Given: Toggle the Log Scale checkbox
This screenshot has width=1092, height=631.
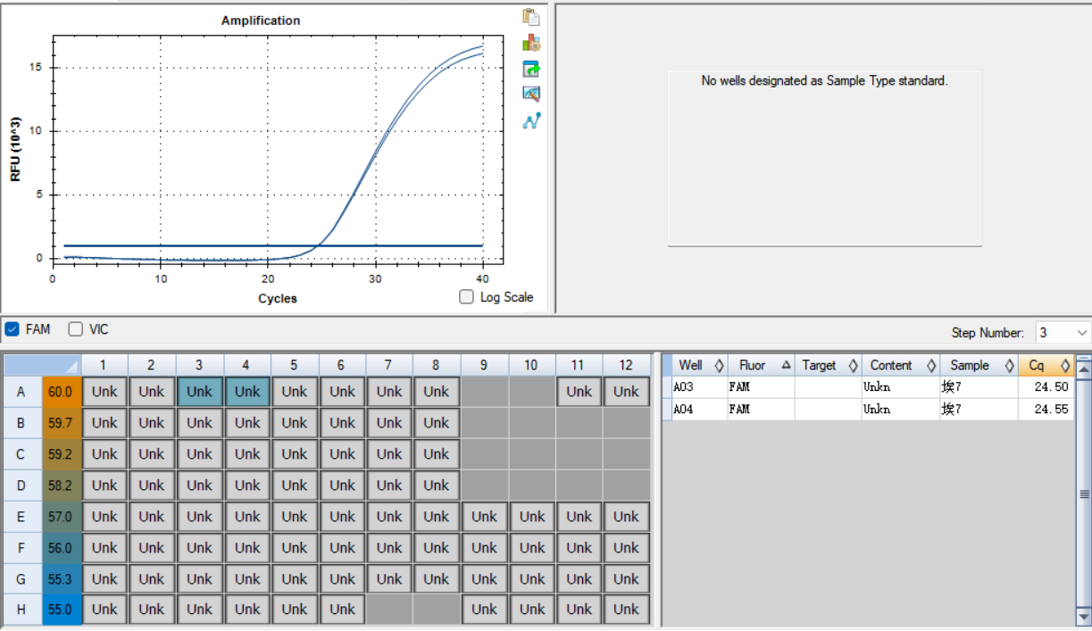Looking at the screenshot, I should point(466,297).
